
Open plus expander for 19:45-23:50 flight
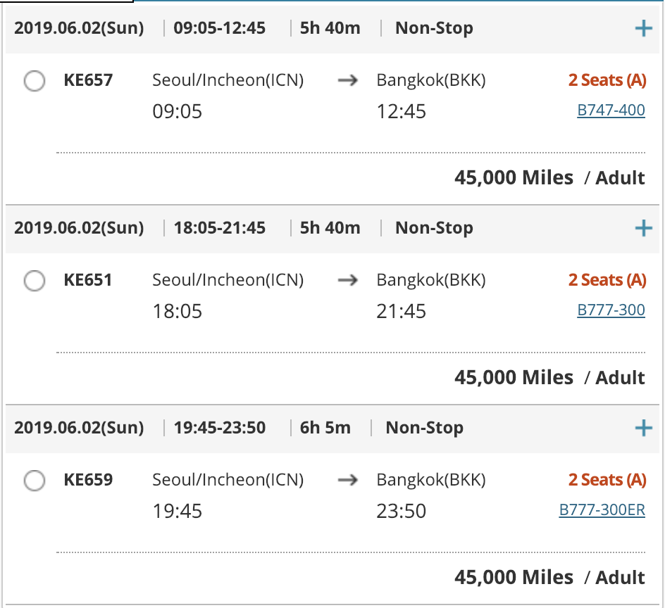(x=643, y=428)
